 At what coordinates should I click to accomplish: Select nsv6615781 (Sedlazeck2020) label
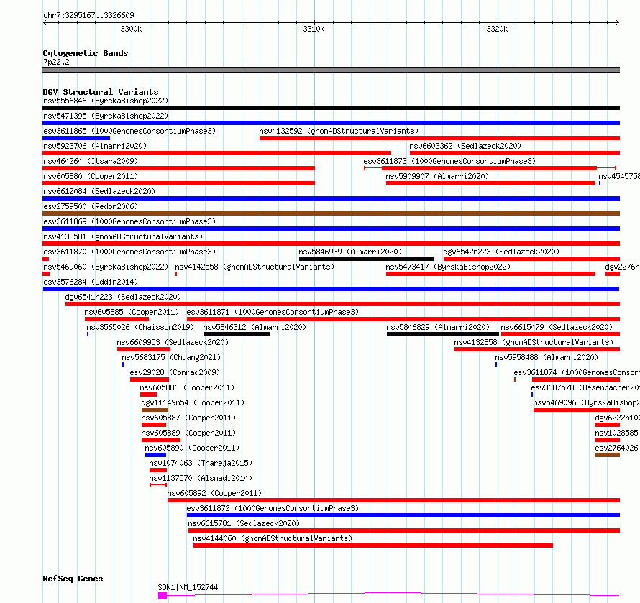(244, 523)
